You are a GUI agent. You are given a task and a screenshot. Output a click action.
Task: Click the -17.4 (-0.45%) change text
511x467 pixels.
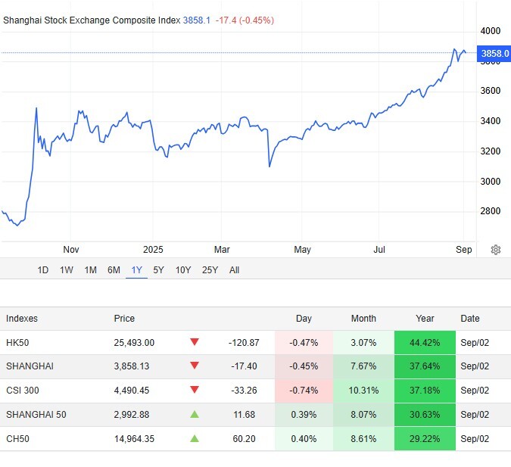[x=245, y=20]
